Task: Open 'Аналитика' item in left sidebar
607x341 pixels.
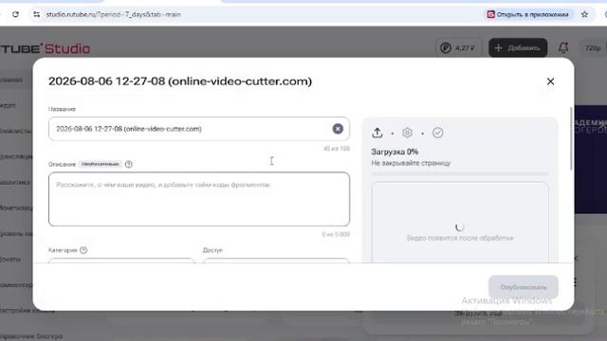Action: coord(15,182)
